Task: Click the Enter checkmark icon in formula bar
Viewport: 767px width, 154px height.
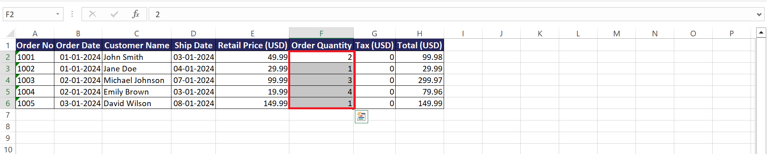Action: click(x=114, y=14)
